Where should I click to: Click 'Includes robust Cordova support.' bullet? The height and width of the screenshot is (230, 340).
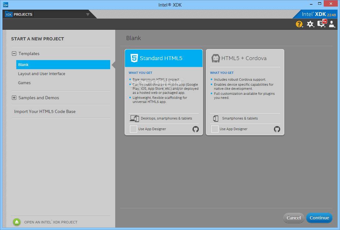(x=240, y=79)
